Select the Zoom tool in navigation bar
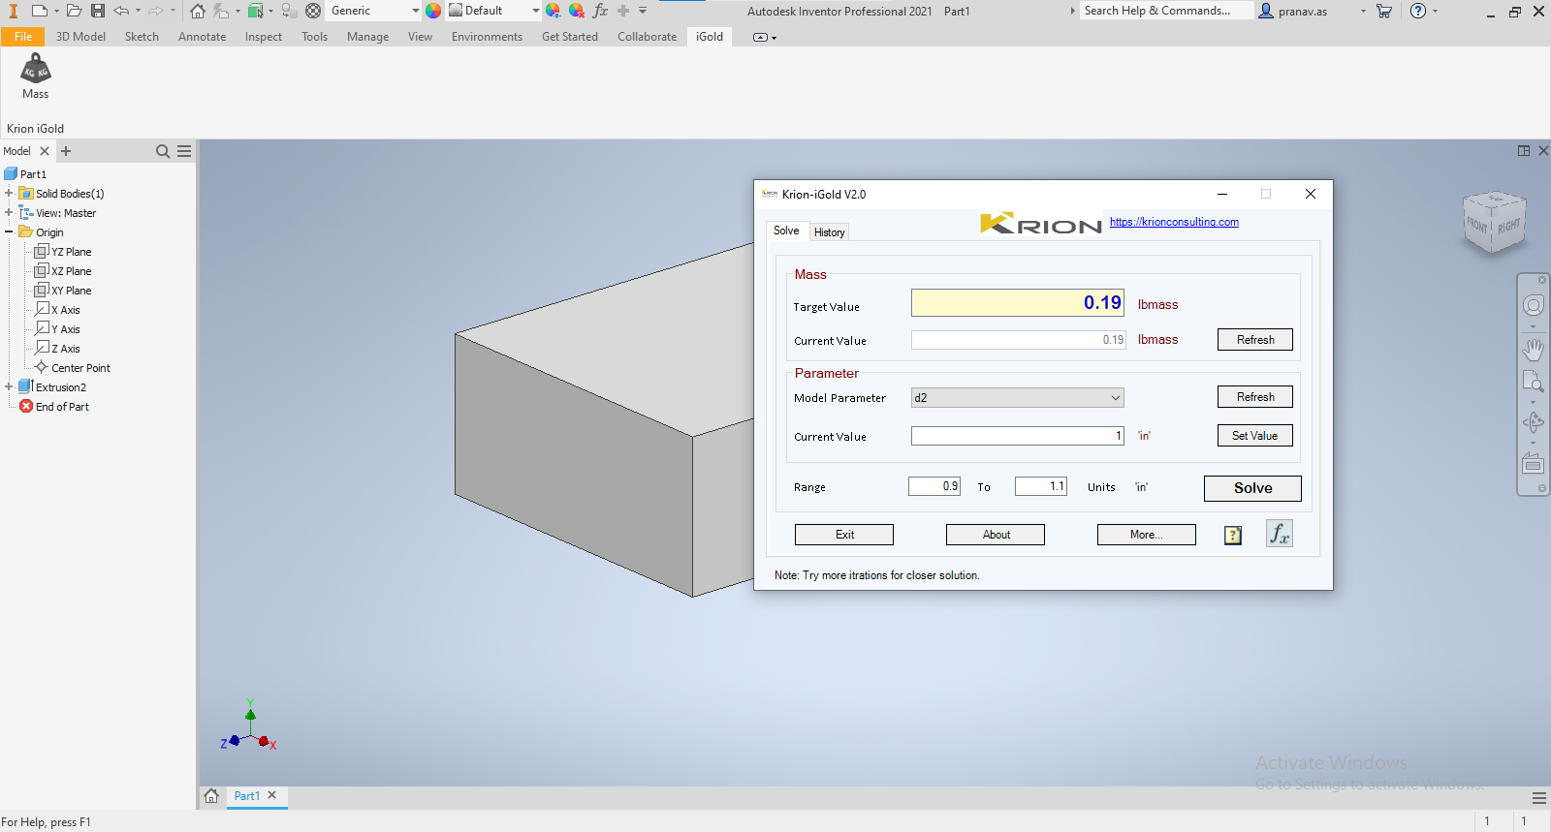 pos(1534,382)
